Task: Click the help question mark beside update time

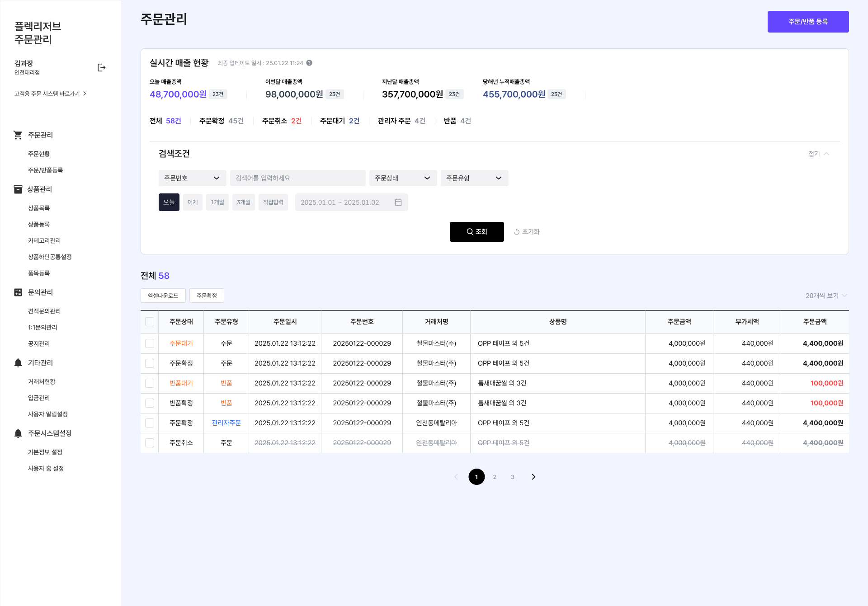Action: (x=309, y=63)
